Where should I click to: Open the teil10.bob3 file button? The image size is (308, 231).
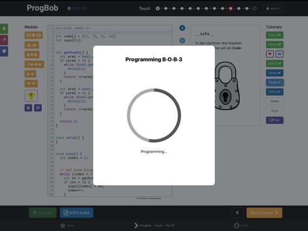pos(76,213)
